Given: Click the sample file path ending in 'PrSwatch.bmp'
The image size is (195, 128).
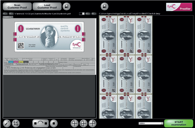Looking at the screenshot, I should pyautogui.click(x=129, y=14).
